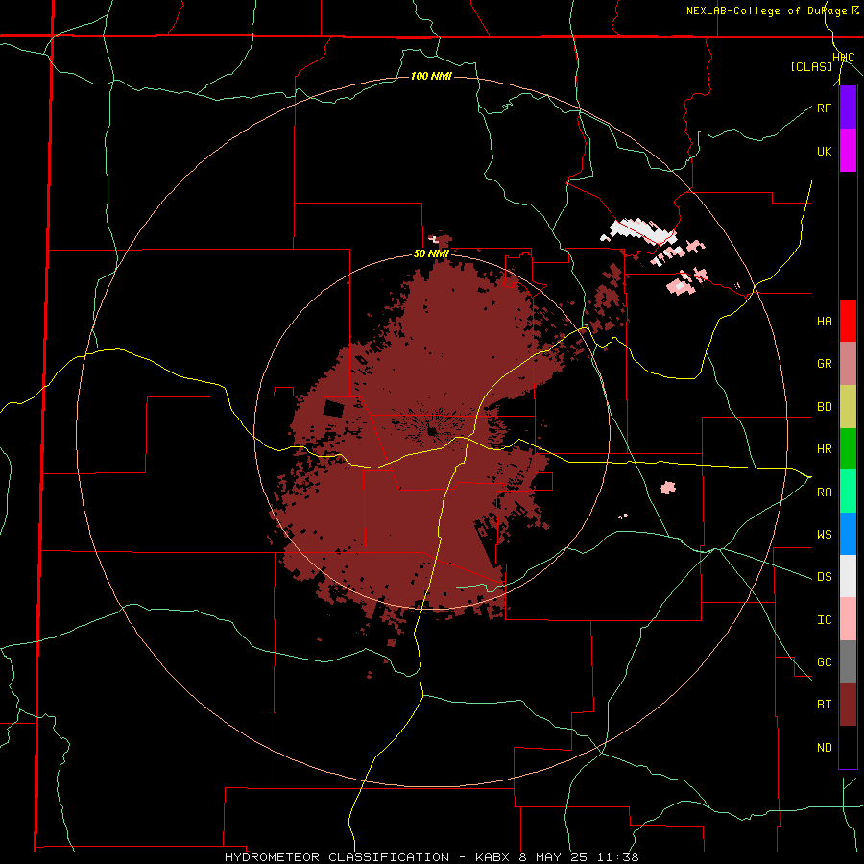The height and width of the screenshot is (864, 864).
Task: Click the RF legend label
Action: coord(824,108)
